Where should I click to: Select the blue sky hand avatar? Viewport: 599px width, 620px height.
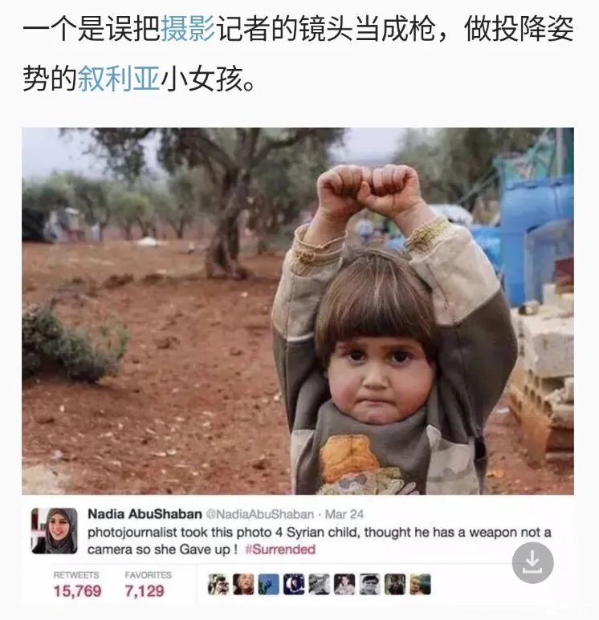[x=269, y=585]
